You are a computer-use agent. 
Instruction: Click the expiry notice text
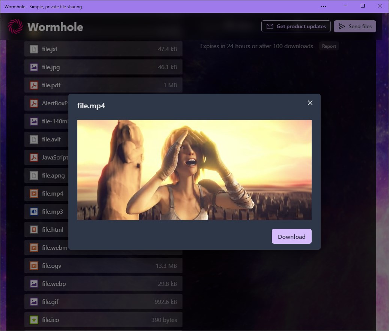pyautogui.click(x=256, y=46)
